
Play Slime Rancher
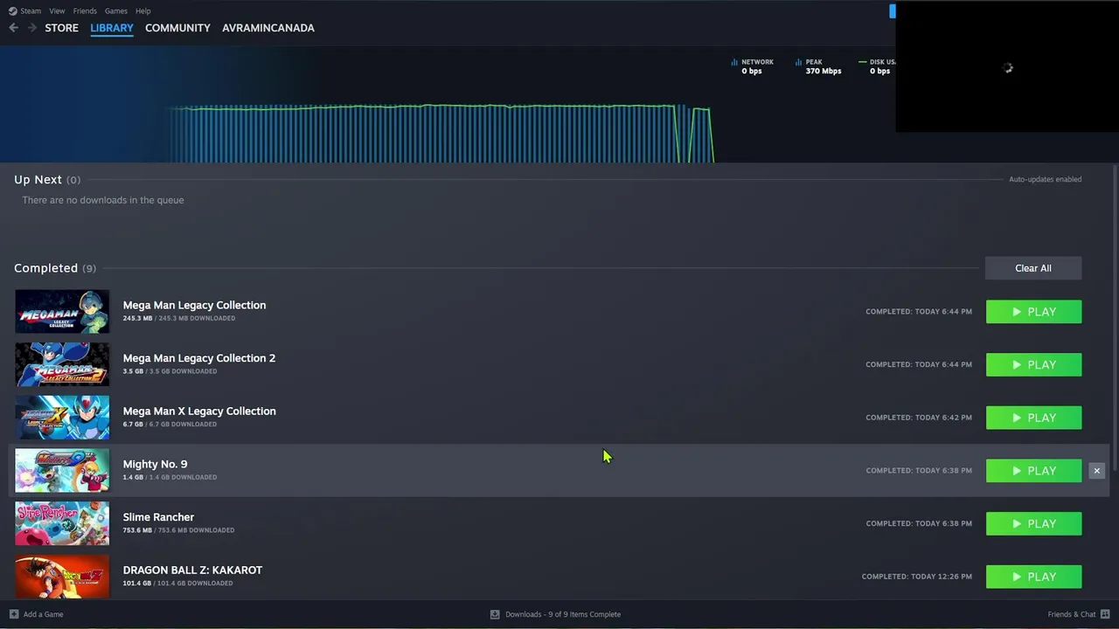coord(1033,523)
